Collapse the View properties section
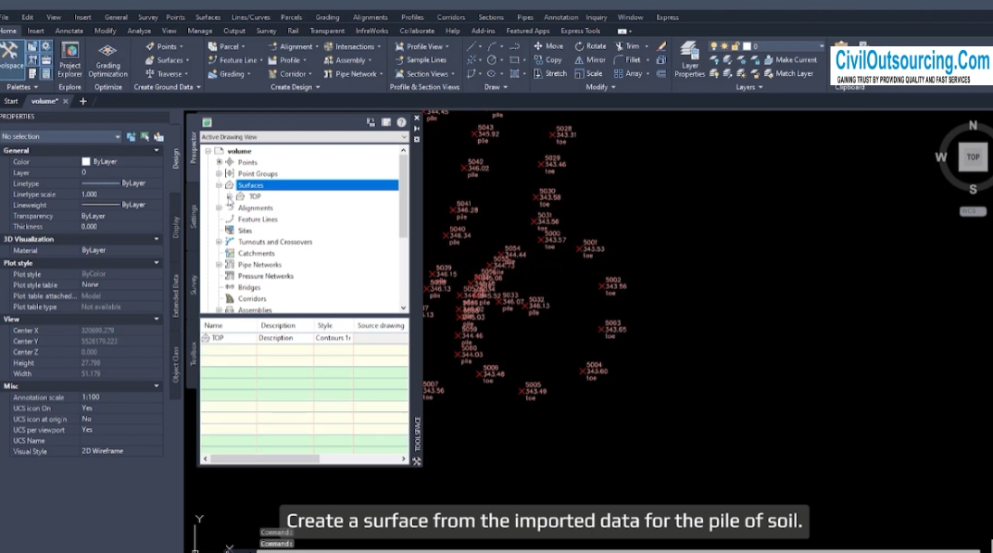 click(157, 320)
